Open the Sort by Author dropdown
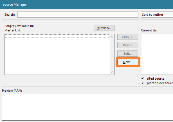 (157, 15)
